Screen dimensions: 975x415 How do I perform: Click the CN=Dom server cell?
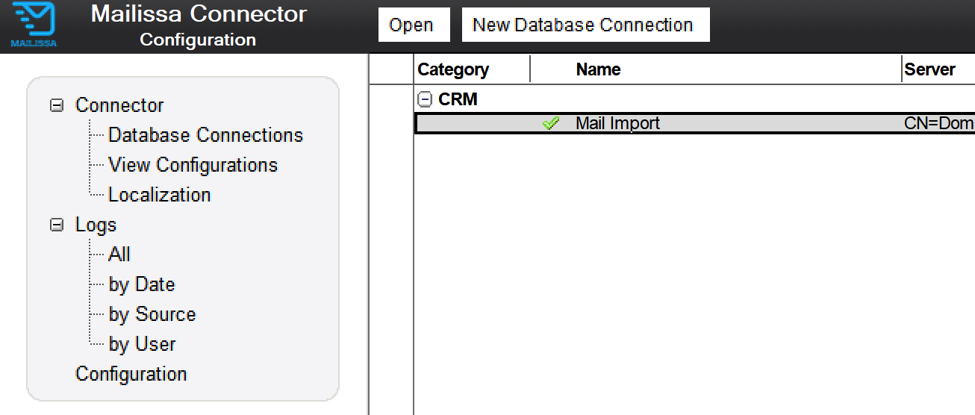click(x=938, y=124)
